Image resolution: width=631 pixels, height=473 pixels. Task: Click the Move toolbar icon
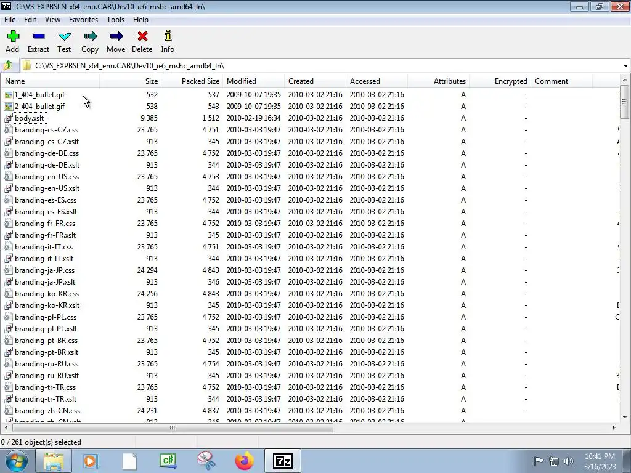pos(116,36)
